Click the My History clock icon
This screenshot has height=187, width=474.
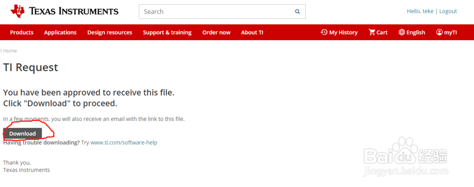(324, 32)
